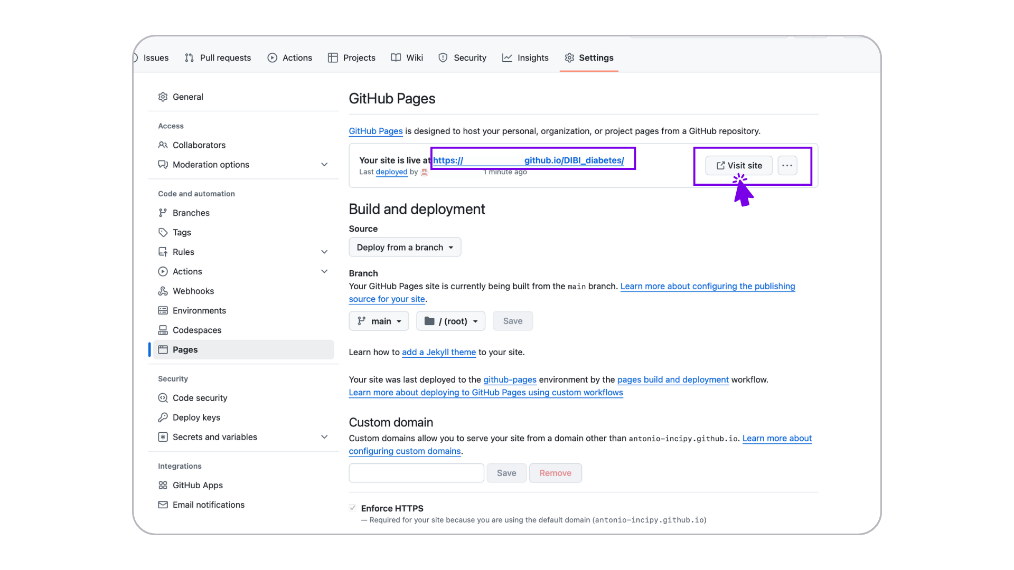Screen dimensions: 1014x570
Task: Open Collaborators settings
Action: click(x=243, y=145)
